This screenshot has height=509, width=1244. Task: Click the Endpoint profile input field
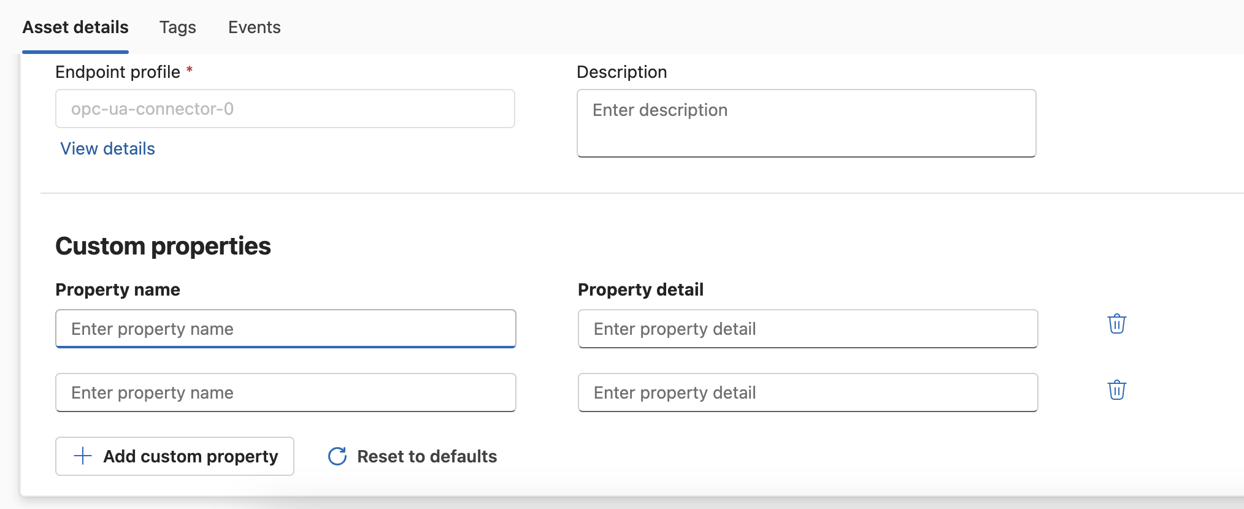click(285, 109)
